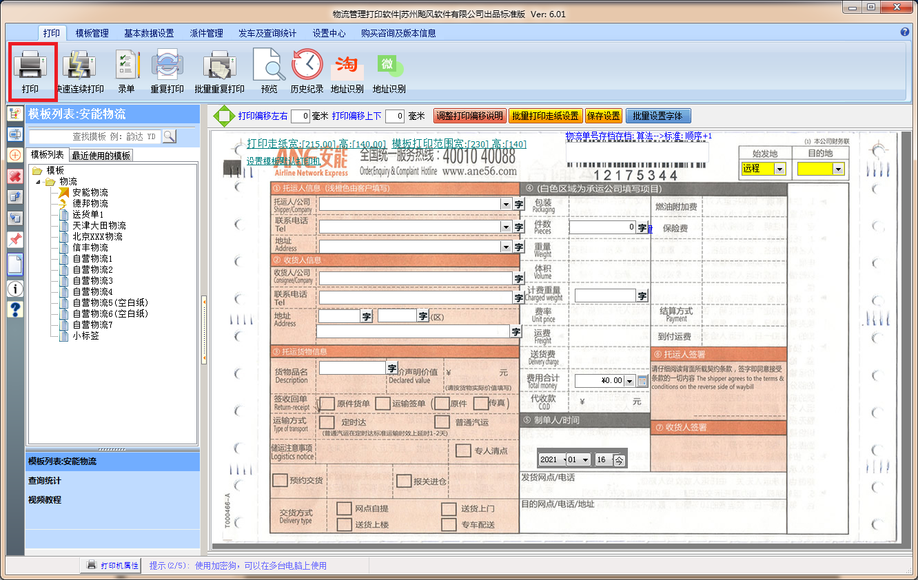
Task: Open the shipper 地址 dropdown arrow
Action: [506, 246]
